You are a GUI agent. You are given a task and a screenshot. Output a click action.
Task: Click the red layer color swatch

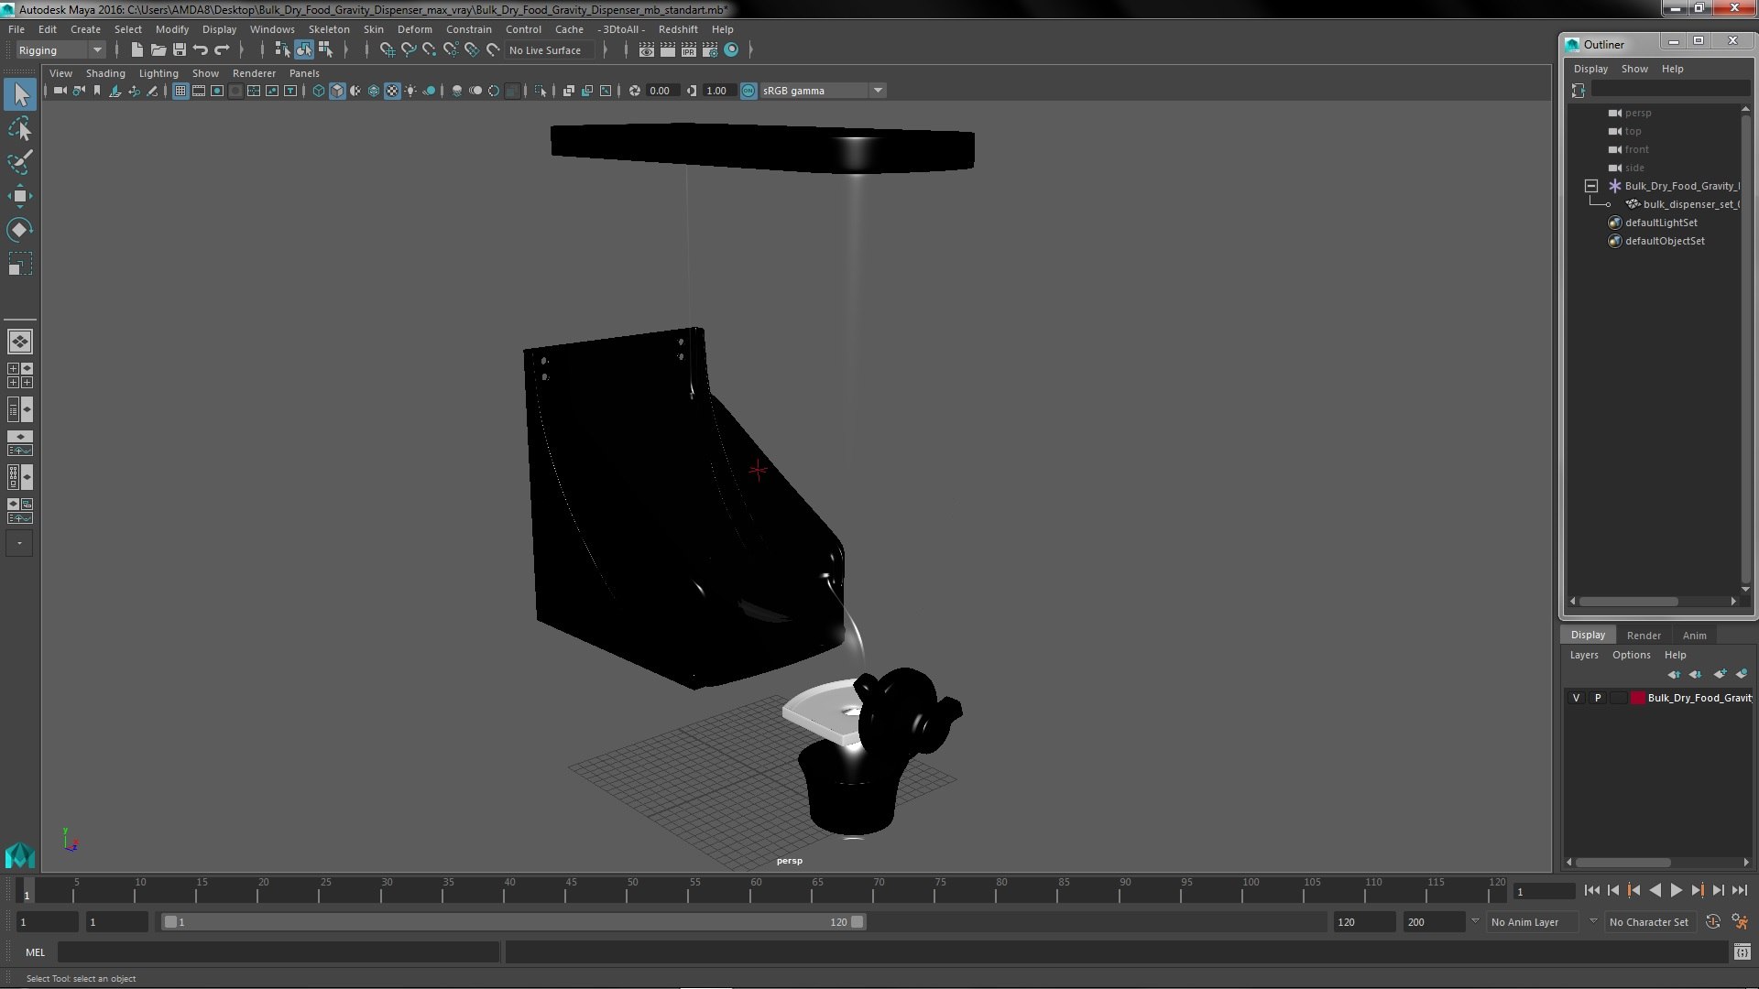click(x=1637, y=698)
